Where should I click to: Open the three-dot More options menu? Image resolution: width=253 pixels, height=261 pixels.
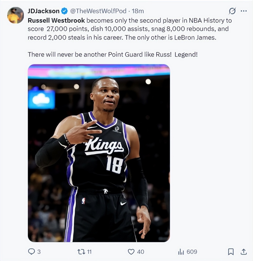(x=244, y=11)
